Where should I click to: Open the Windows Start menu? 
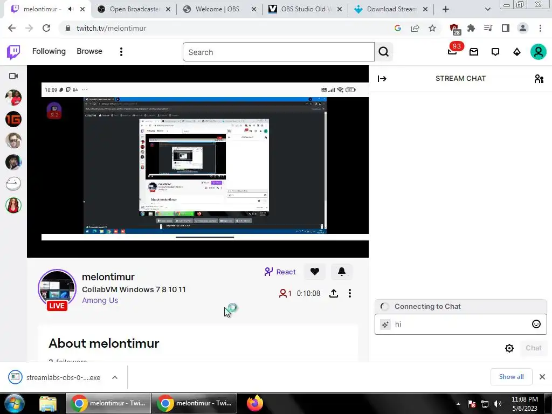(x=13, y=403)
